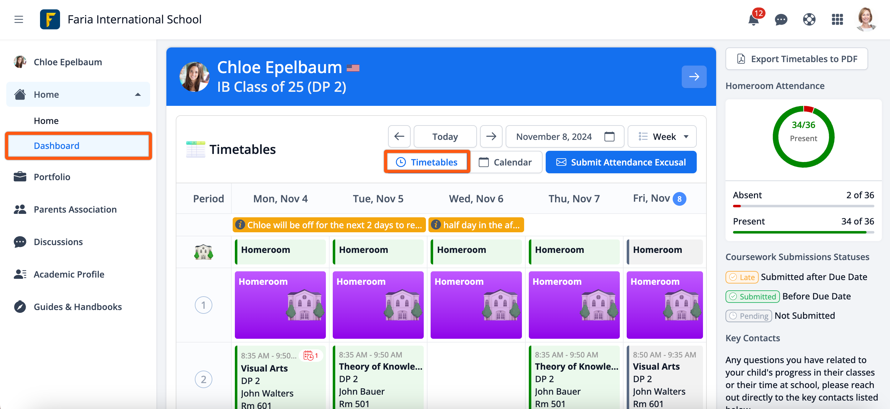Open Portfolio in the sidebar
Screen dimensions: 890x409
52,177
